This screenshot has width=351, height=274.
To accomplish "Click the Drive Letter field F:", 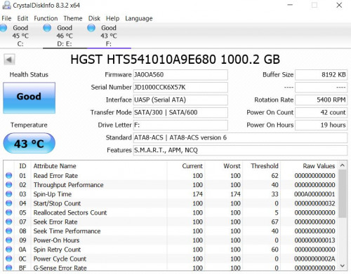I will point(180,125).
